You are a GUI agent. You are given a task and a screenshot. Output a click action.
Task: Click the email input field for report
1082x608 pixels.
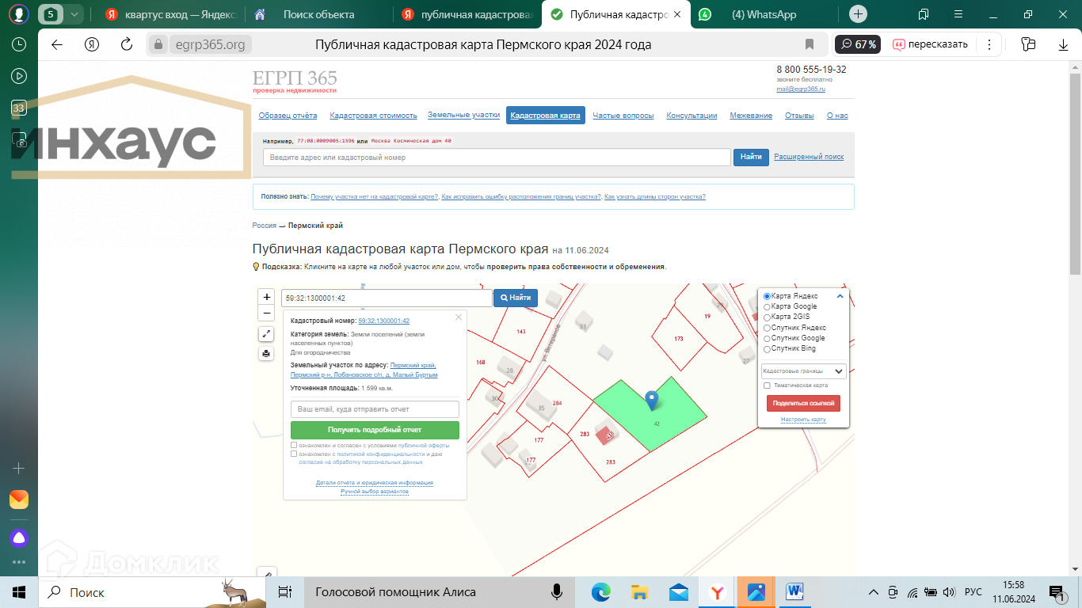coord(375,409)
